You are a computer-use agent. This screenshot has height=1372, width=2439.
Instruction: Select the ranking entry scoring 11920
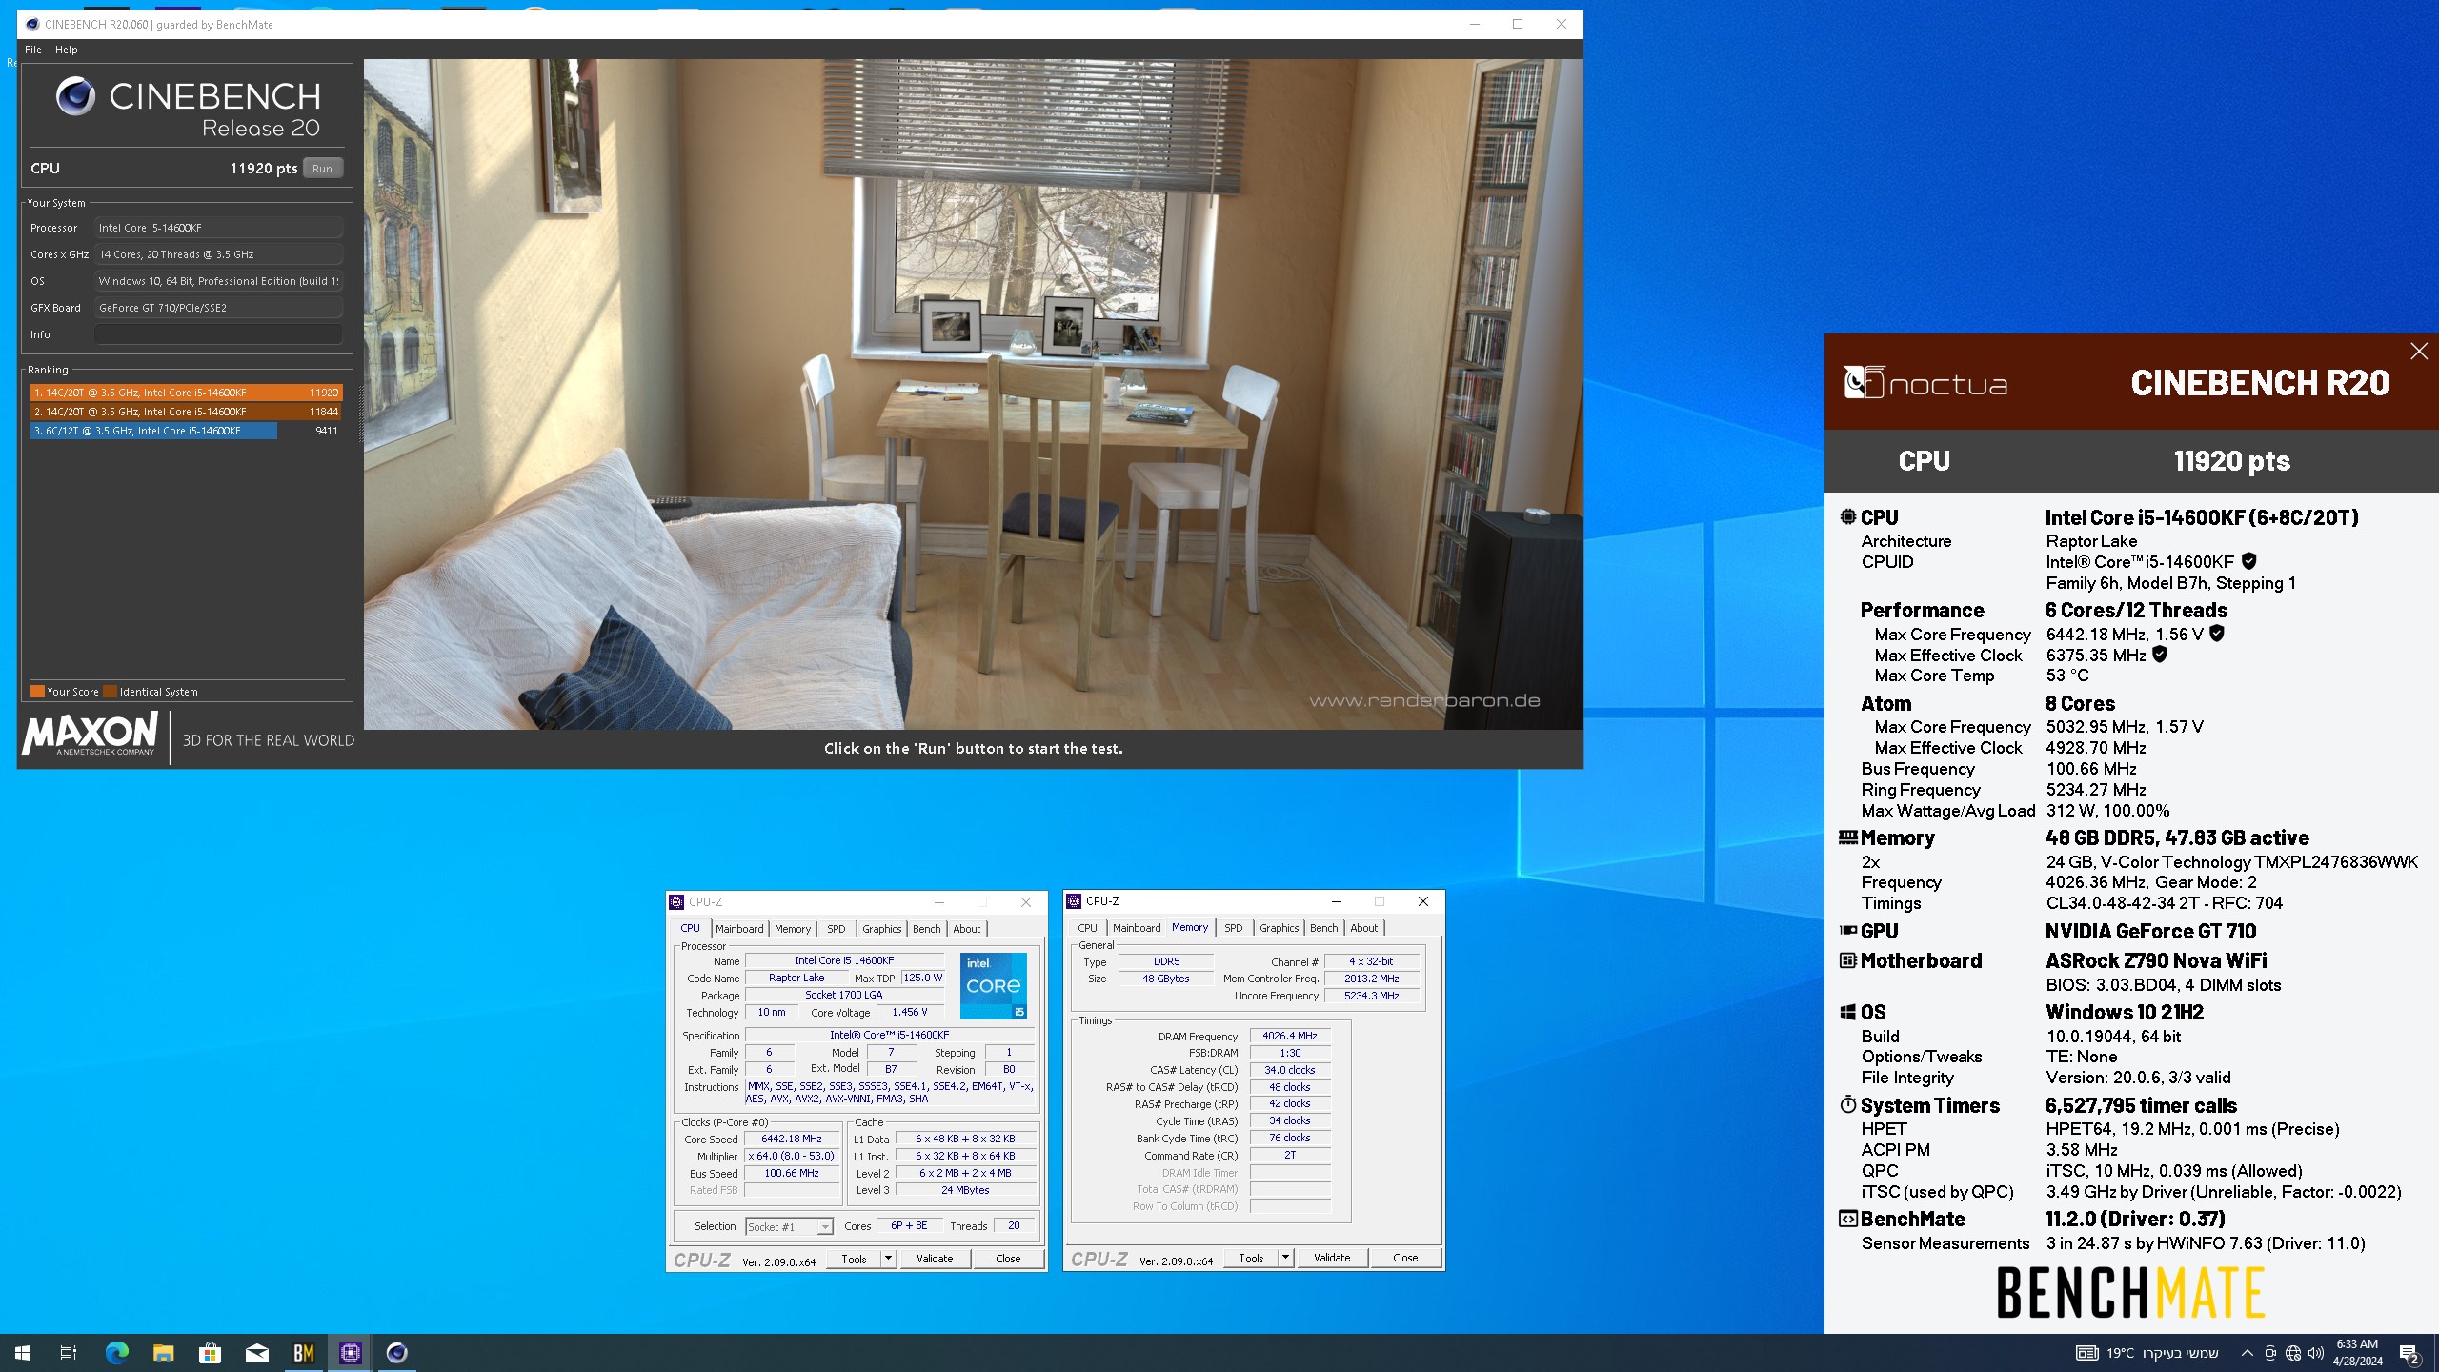186,393
